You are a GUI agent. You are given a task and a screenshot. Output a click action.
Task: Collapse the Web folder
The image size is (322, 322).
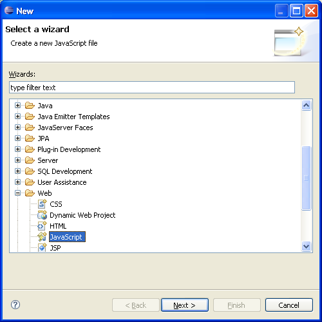click(x=18, y=193)
